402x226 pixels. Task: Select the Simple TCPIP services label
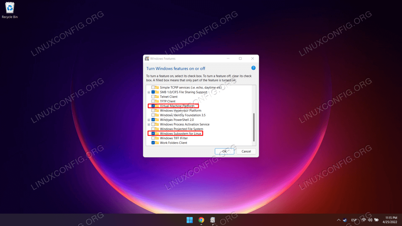[191, 87]
